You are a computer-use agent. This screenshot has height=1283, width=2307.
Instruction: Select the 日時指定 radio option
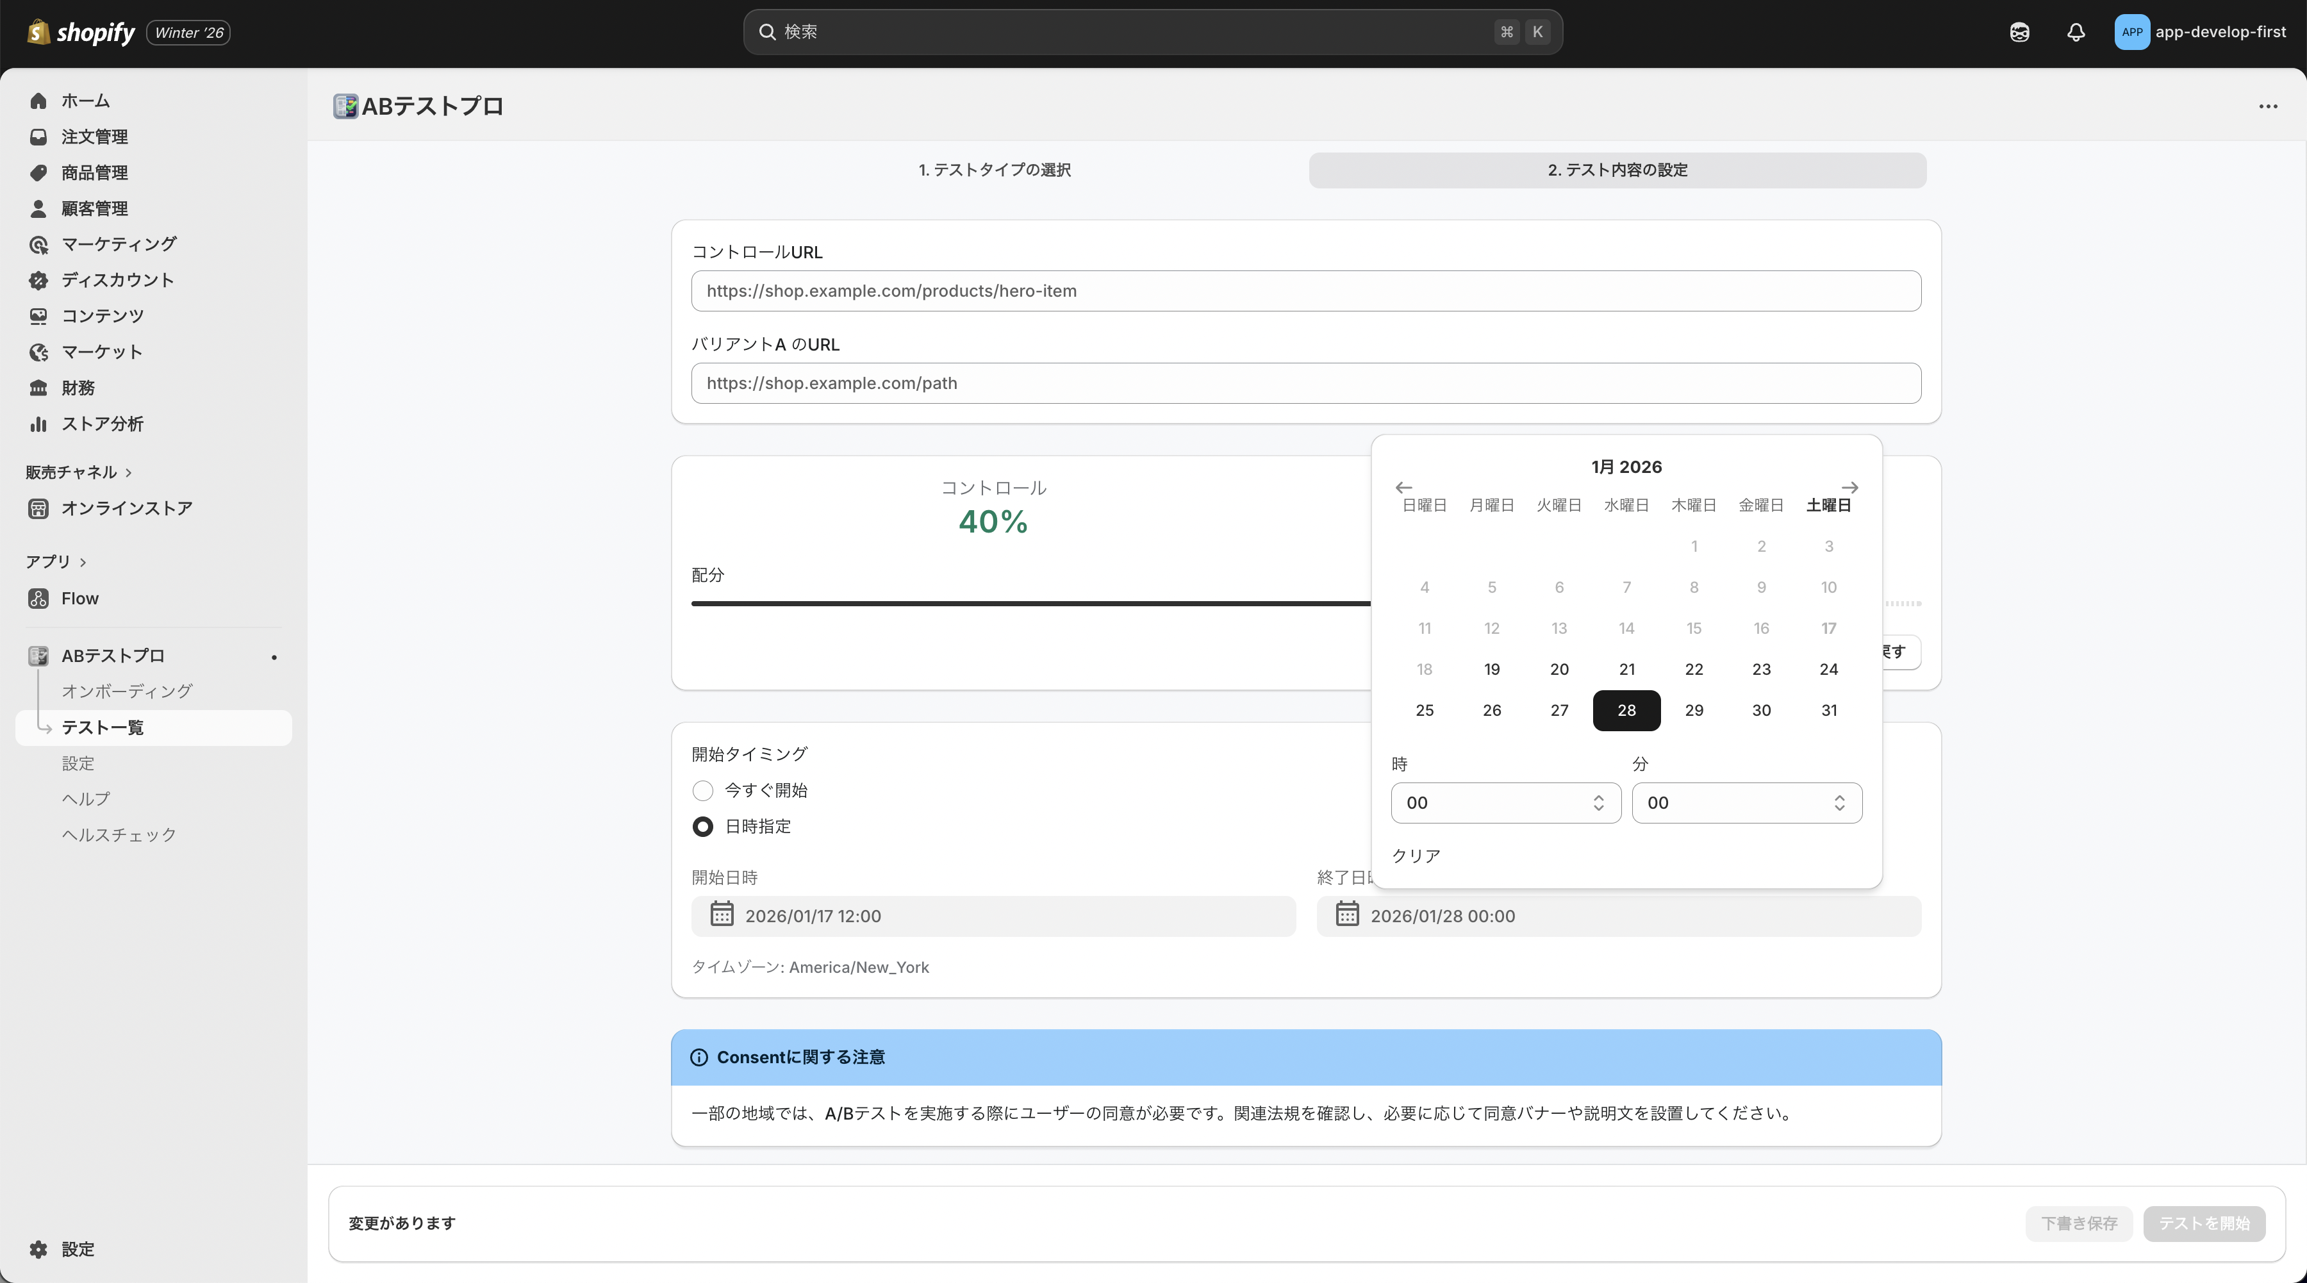[x=703, y=826]
